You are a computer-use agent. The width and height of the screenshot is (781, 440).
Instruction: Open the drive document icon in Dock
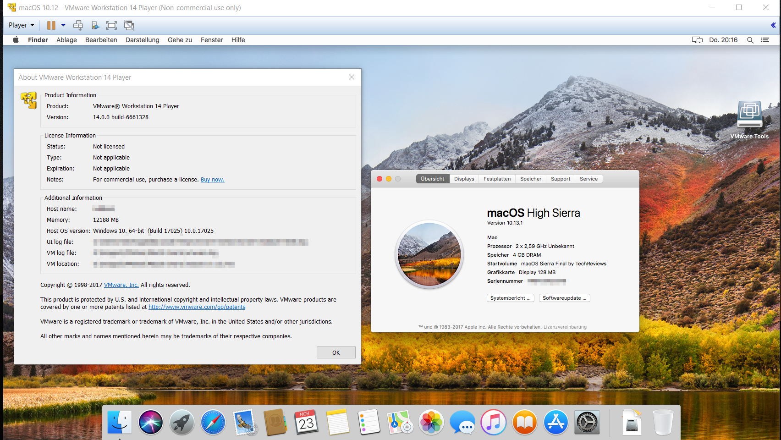[632, 422]
